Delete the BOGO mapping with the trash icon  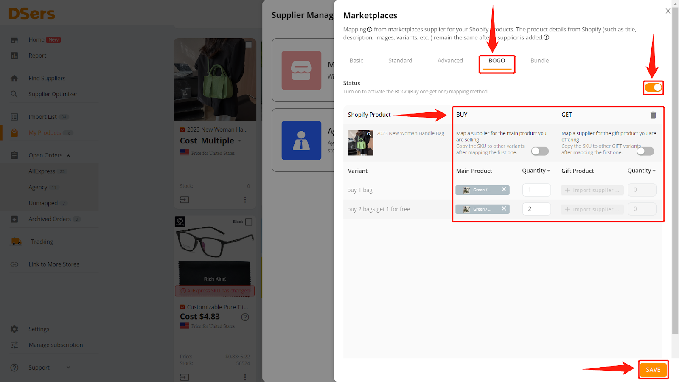tap(653, 115)
